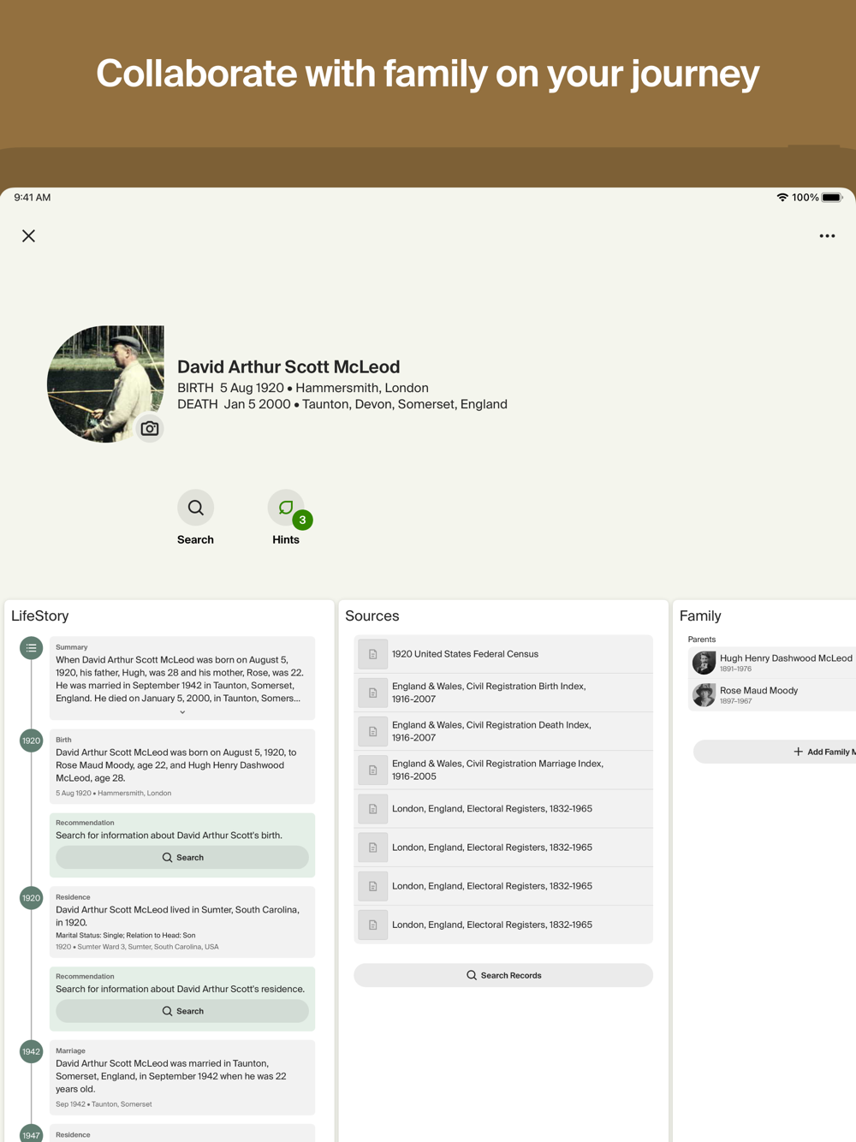Screen dimensions: 856x1142
Task: Tap the camera icon on profile photo
Action: tap(150, 428)
